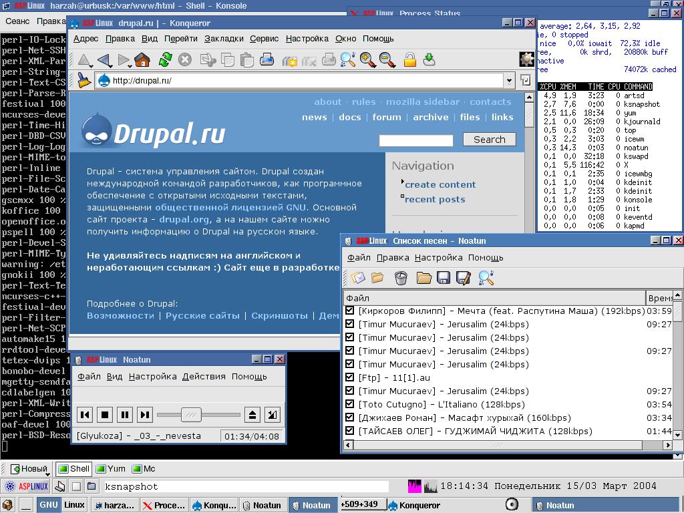Click the print icon in Konqueror toolbar
The image size is (684, 513).
(x=267, y=60)
